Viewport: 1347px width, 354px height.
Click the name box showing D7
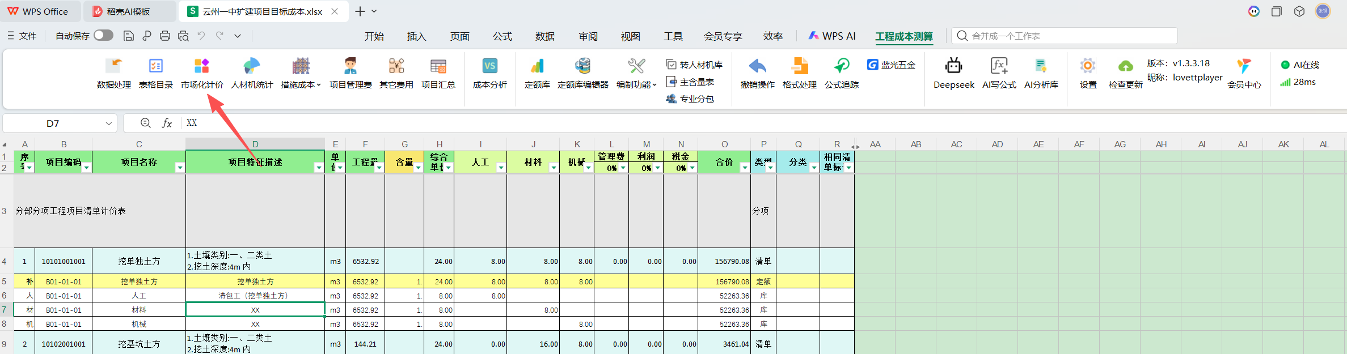pyautogui.click(x=53, y=123)
